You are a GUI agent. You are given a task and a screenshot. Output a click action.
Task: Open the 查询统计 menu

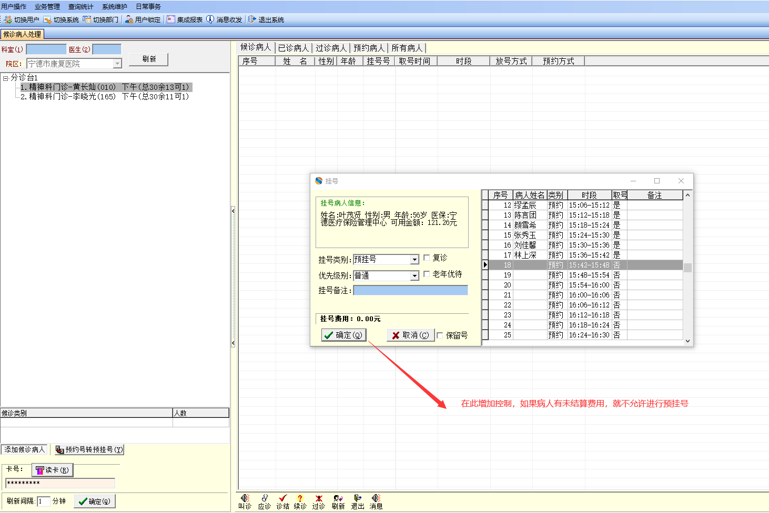click(x=81, y=7)
